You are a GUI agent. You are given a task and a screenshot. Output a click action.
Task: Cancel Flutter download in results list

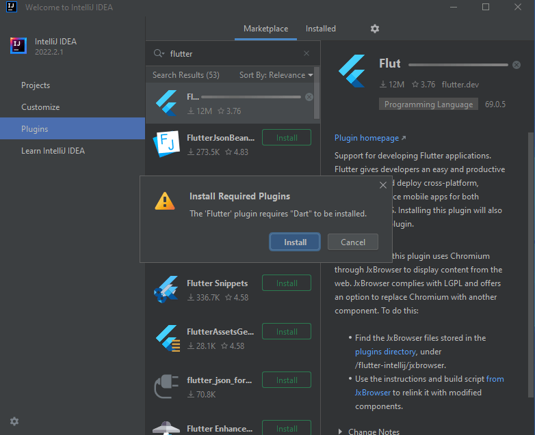[309, 97]
